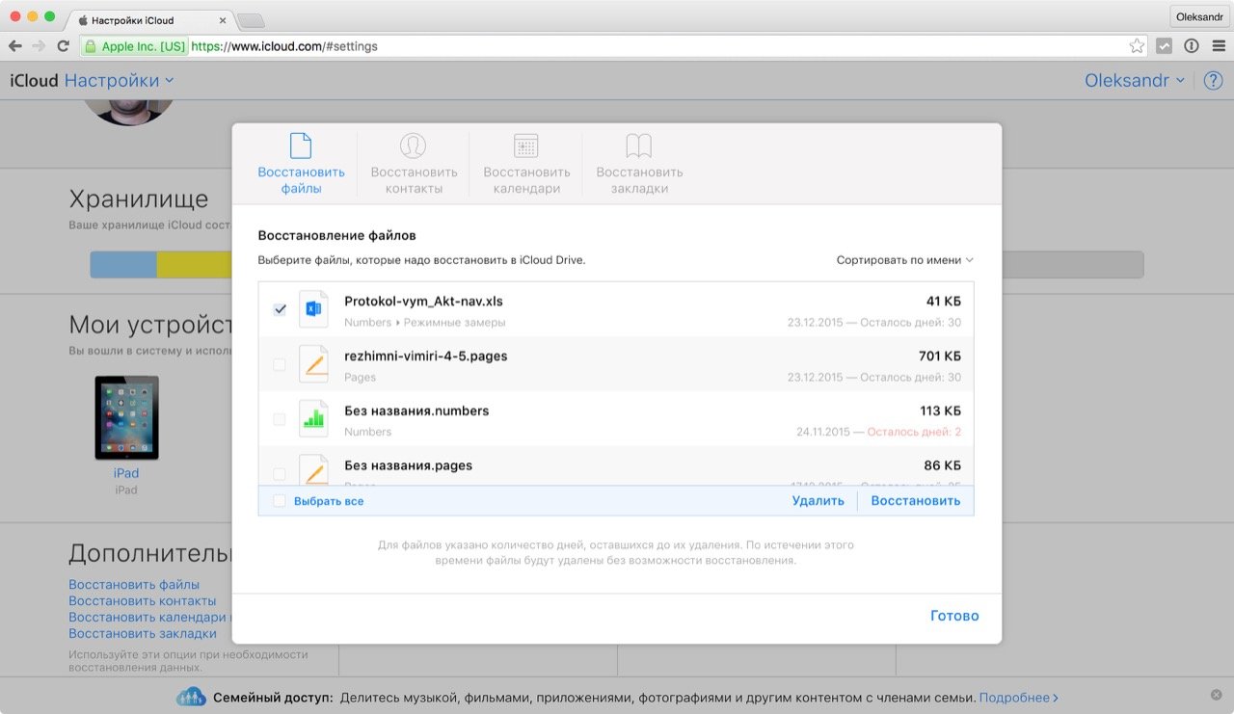Open iCloud help question mark icon
The height and width of the screenshot is (714, 1234).
click(1213, 81)
